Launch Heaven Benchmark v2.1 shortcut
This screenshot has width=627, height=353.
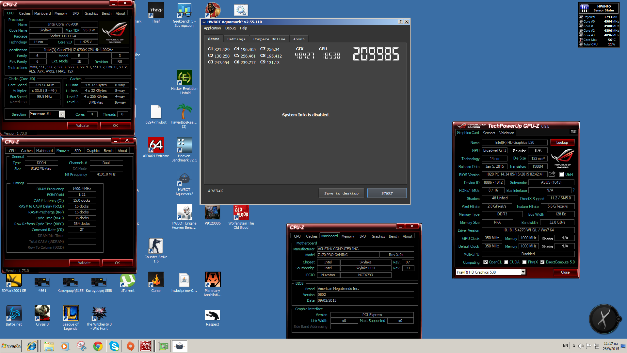click(x=184, y=149)
